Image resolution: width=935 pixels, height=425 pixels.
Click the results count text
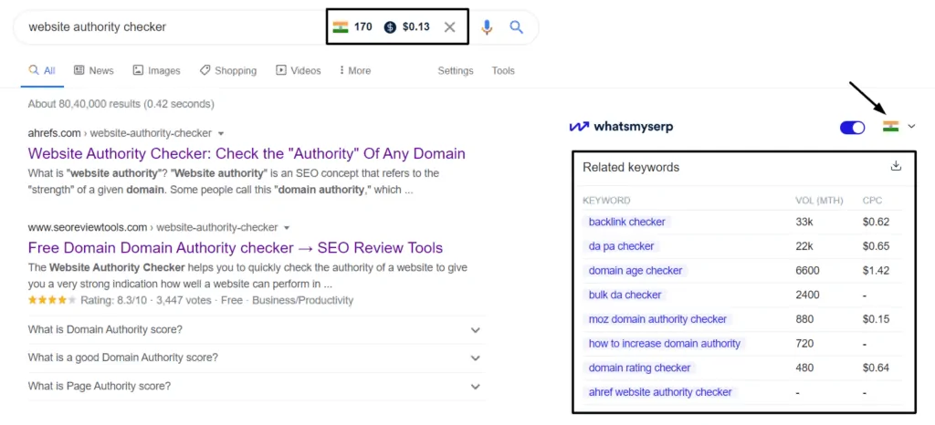(x=121, y=104)
